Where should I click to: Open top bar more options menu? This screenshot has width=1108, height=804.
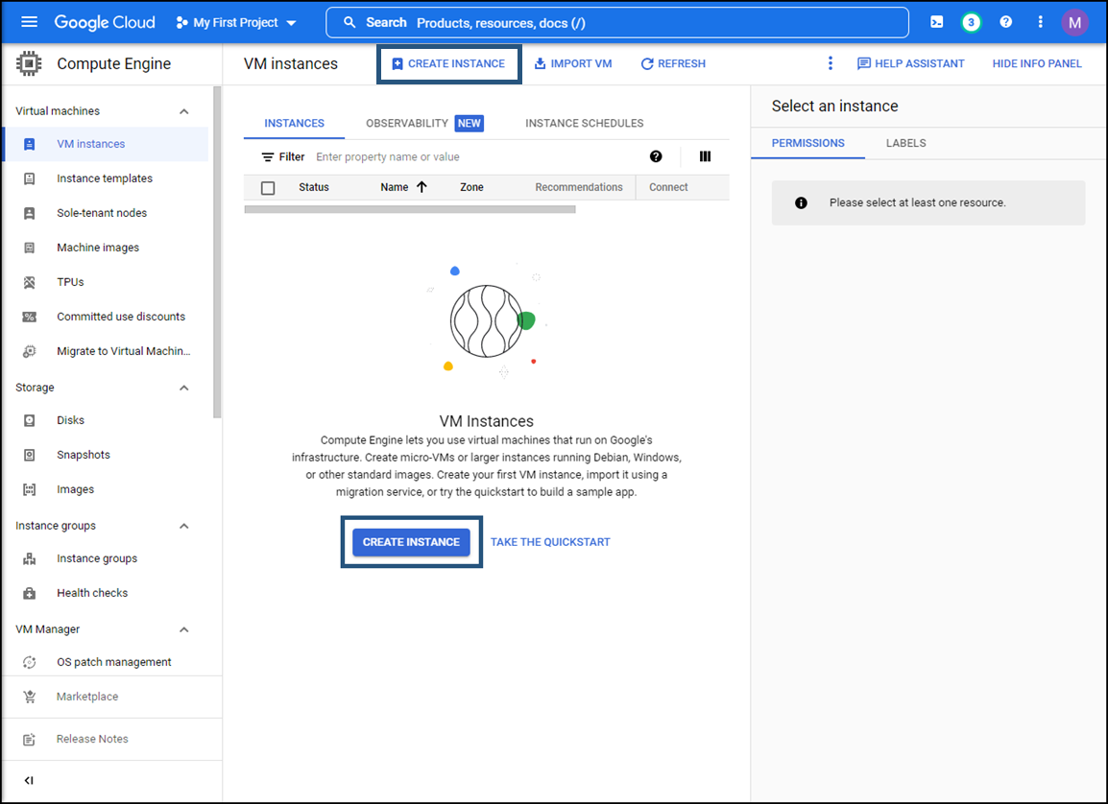point(1040,22)
